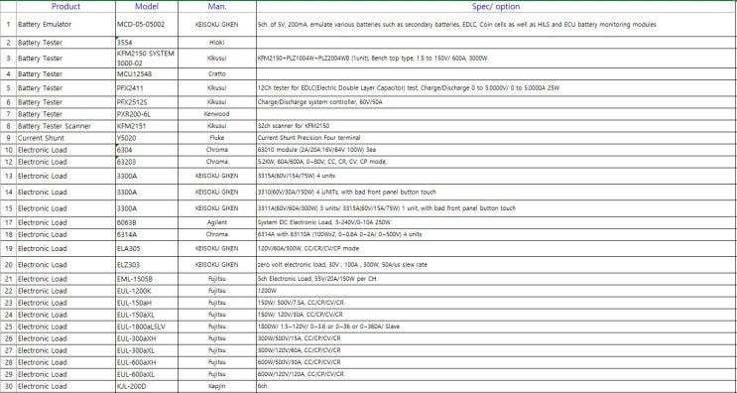Screen dimensions: 737x393
Task: Select spec '600W/120V/120A, CC/CP/CV/CR'
Action: pyautogui.click(x=496, y=375)
